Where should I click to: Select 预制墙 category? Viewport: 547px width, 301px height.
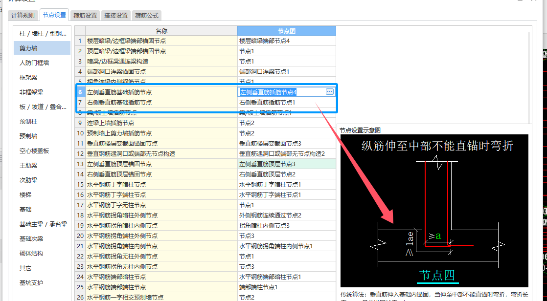click(x=42, y=136)
